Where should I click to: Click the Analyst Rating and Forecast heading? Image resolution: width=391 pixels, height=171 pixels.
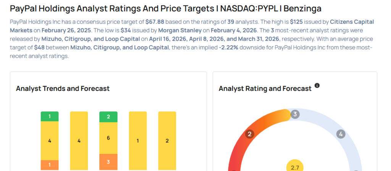tap(265, 89)
